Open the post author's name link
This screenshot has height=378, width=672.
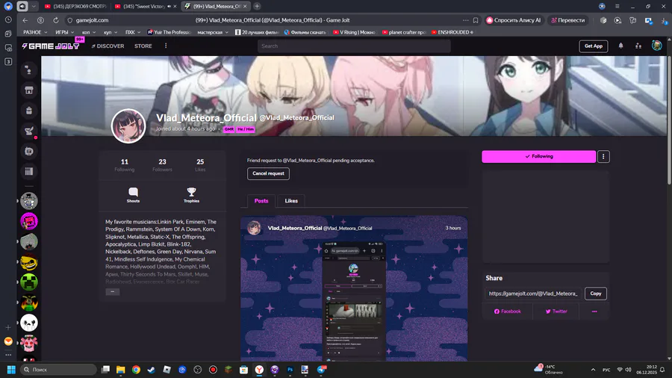295,228
